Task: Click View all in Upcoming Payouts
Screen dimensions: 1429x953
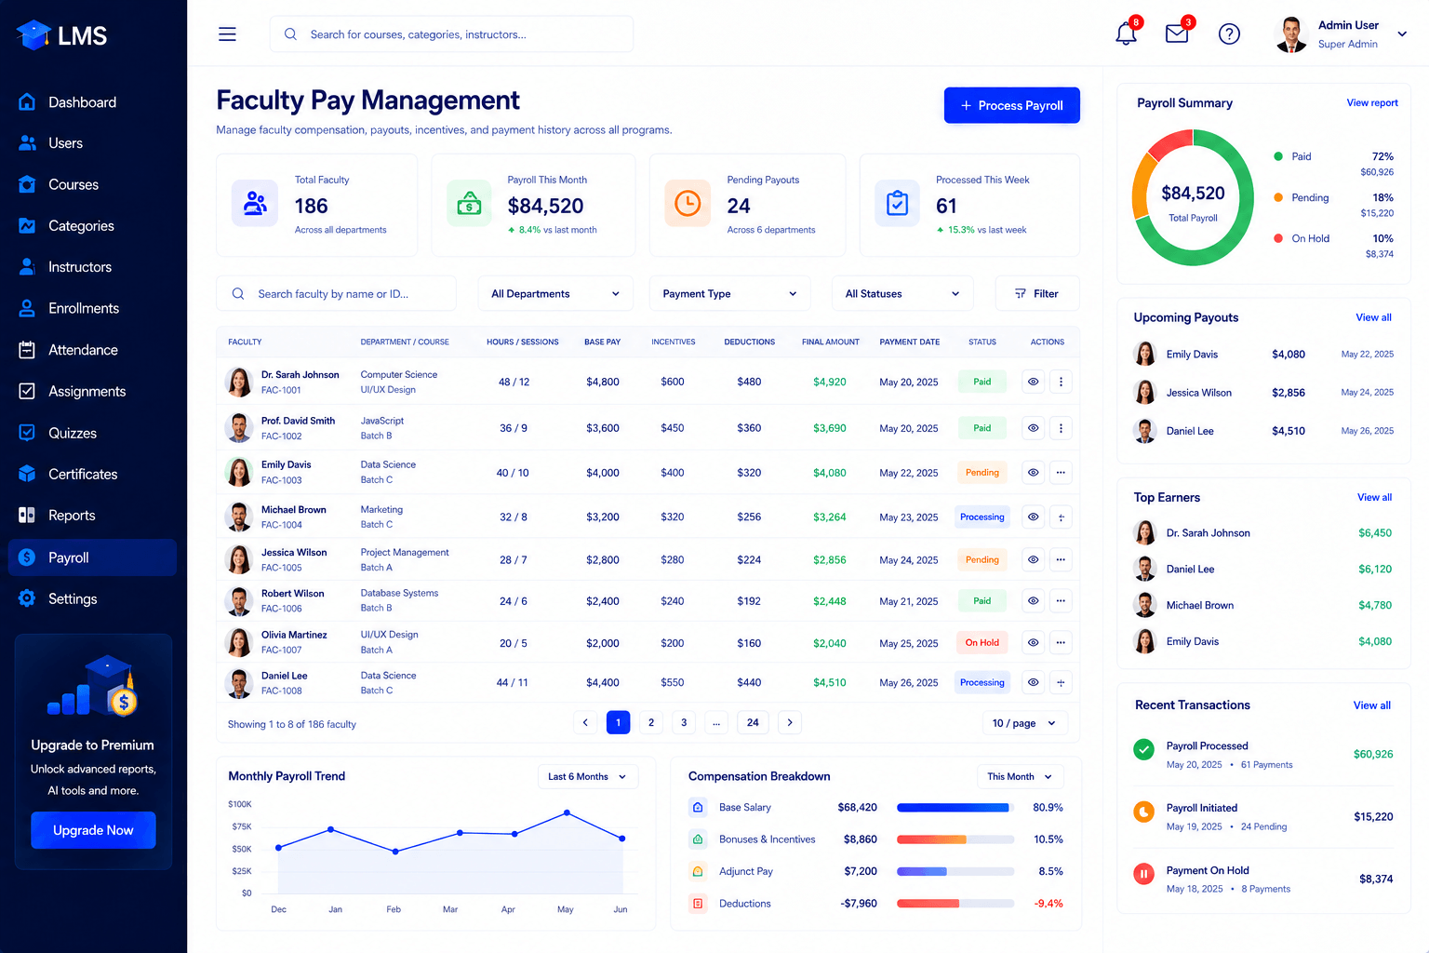Action: click(x=1373, y=317)
